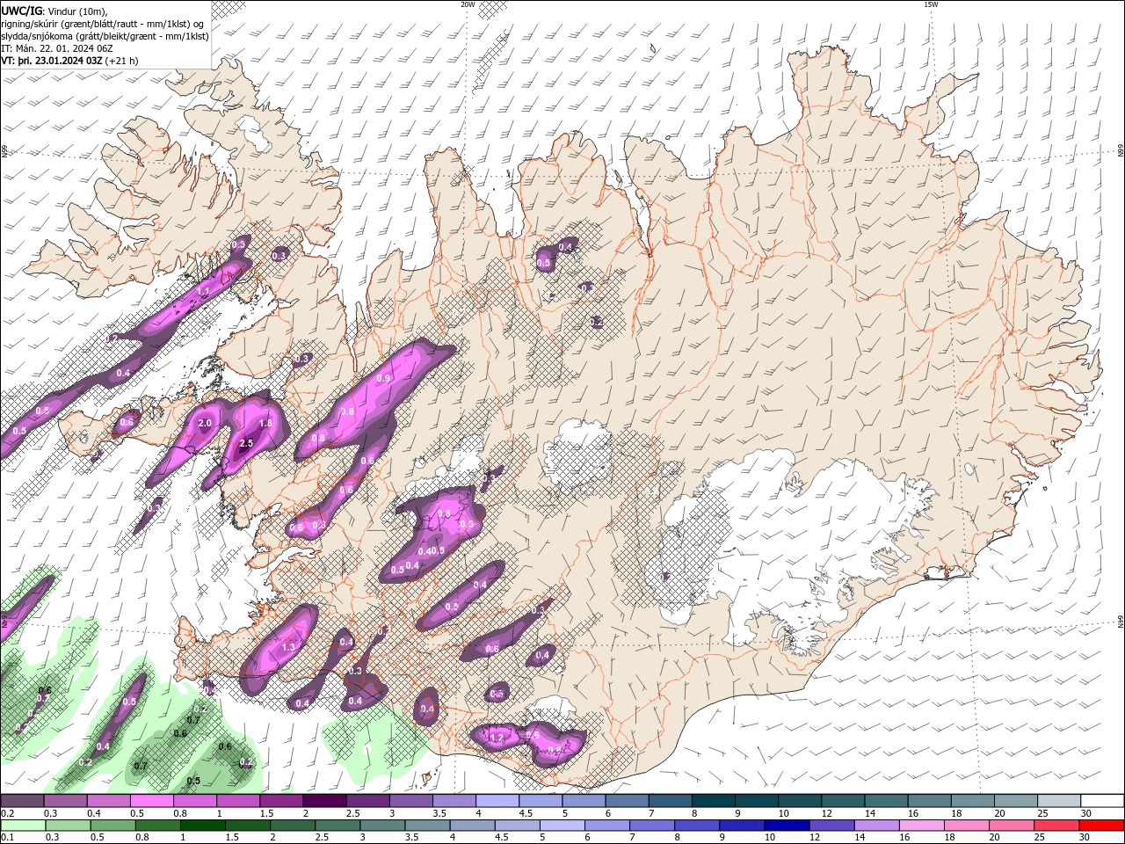Select the bright pink 0.5 snow legend swatch
1125x844 pixels.
coord(152,800)
